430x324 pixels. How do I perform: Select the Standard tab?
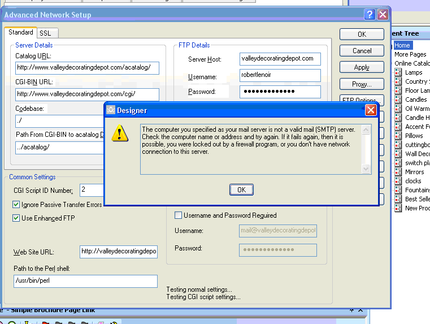point(21,33)
